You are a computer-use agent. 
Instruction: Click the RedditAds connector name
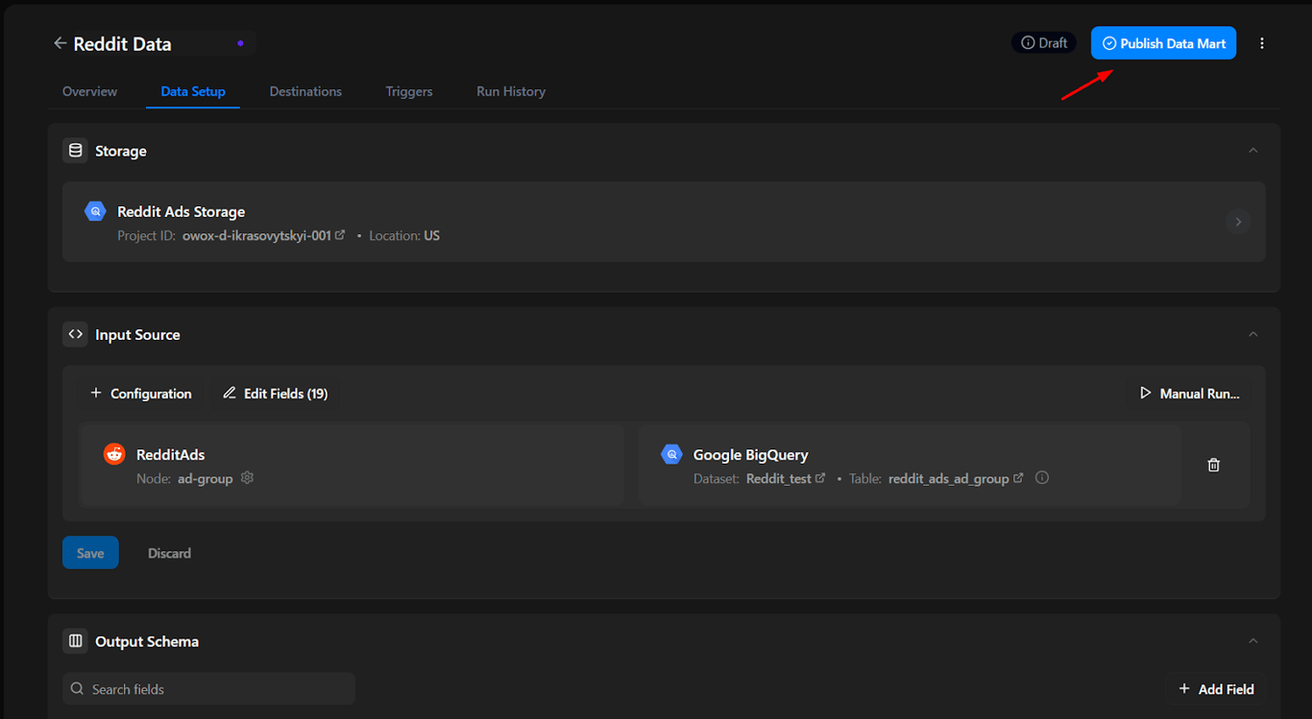pyautogui.click(x=171, y=455)
